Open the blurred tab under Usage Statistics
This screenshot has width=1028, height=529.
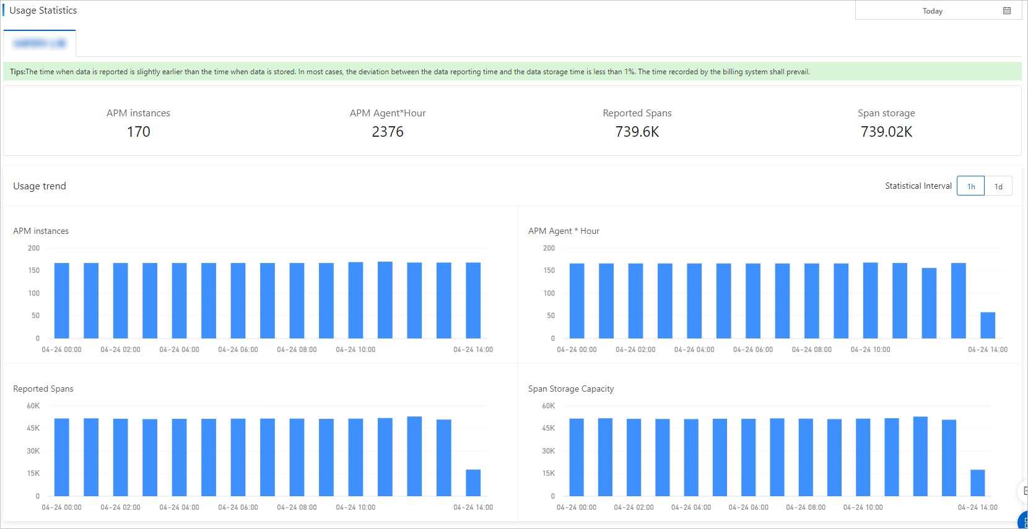40,43
